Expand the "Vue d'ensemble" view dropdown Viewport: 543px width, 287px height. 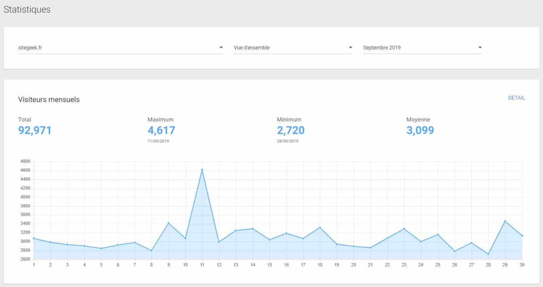pos(350,47)
